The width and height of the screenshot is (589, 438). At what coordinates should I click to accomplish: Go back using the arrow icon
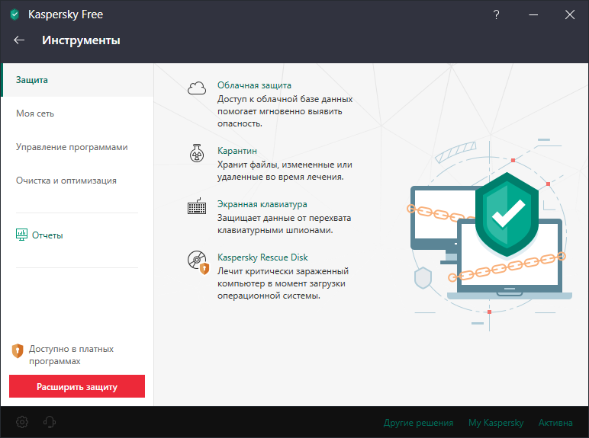pyautogui.click(x=20, y=40)
